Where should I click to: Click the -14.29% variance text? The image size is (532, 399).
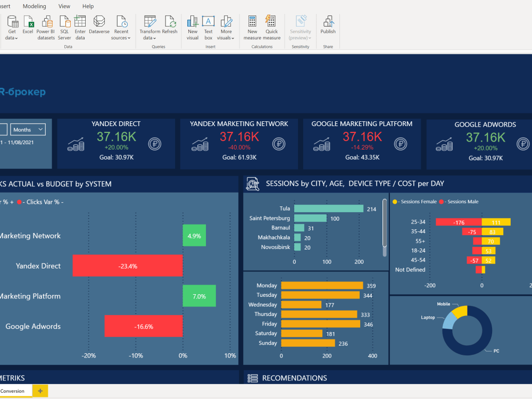[x=362, y=147]
